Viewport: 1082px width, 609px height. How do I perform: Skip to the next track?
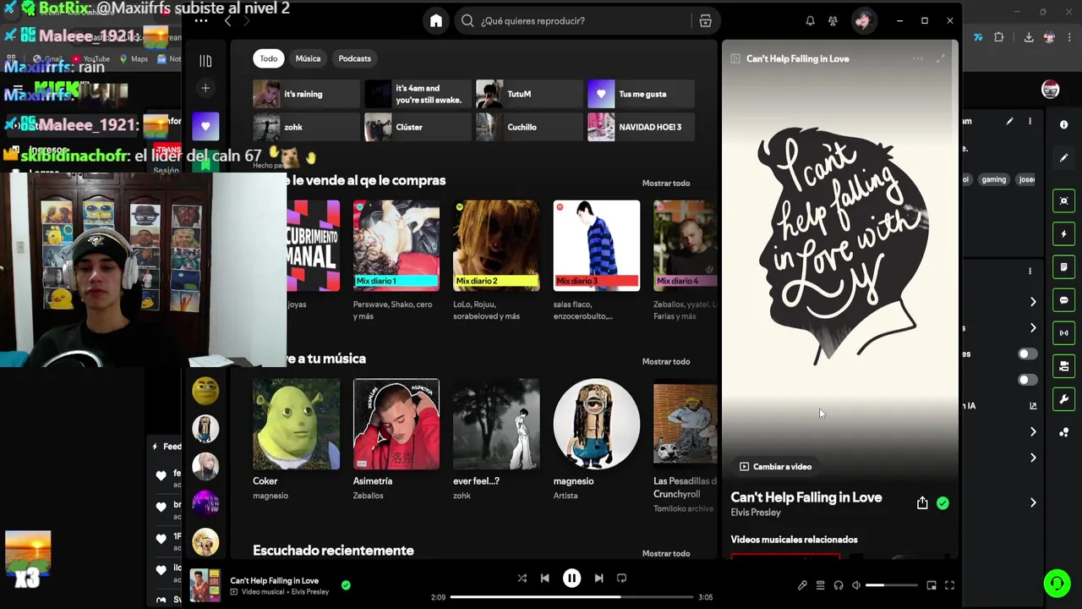pos(598,579)
